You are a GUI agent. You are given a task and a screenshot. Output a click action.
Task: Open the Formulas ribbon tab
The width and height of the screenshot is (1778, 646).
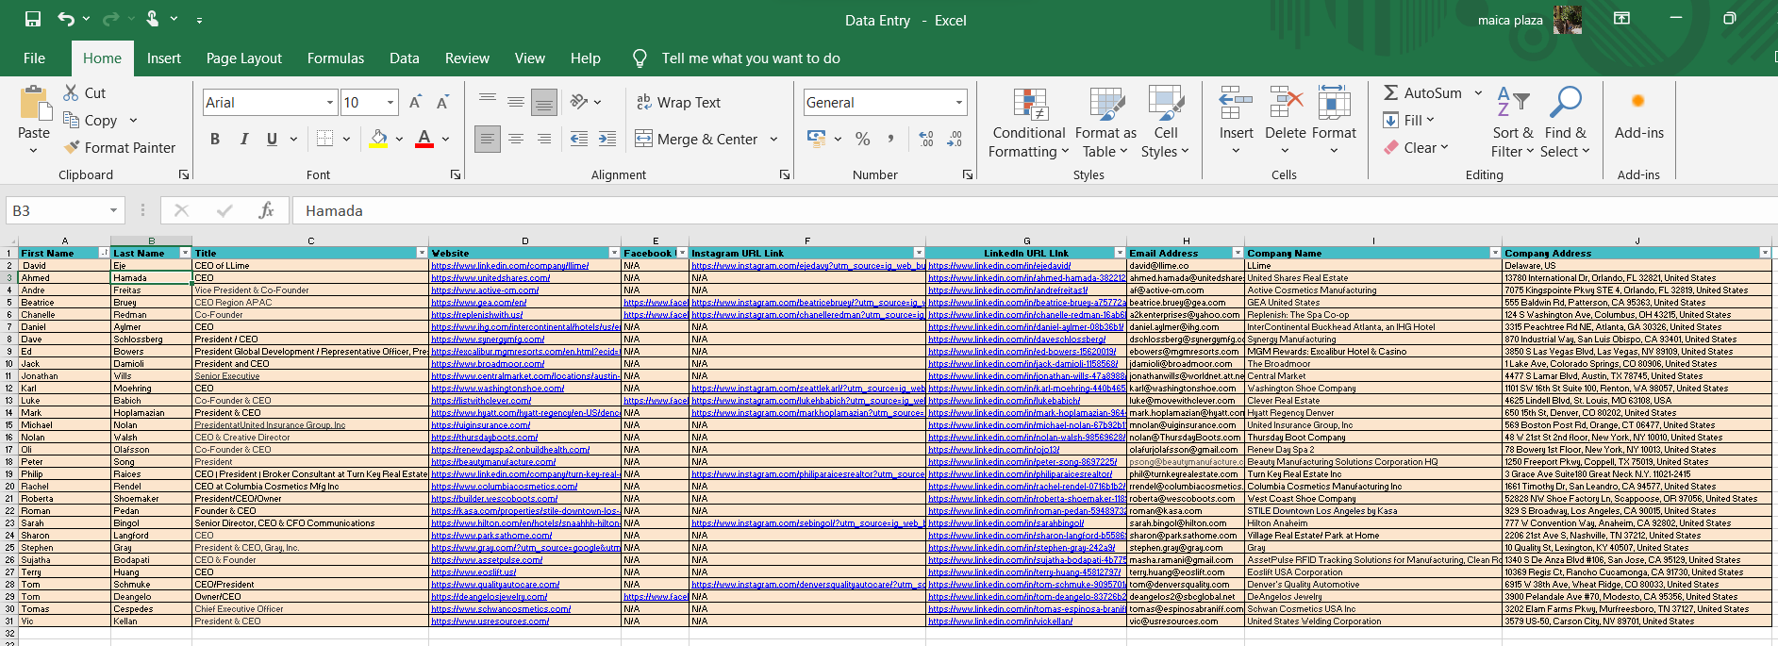click(x=336, y=58)
